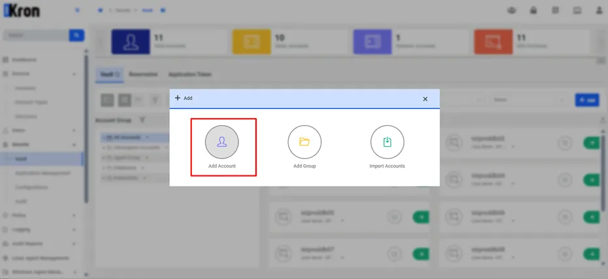
Task: Click the yellow terminal accounts tile
Action: click(x=251, y=42)
